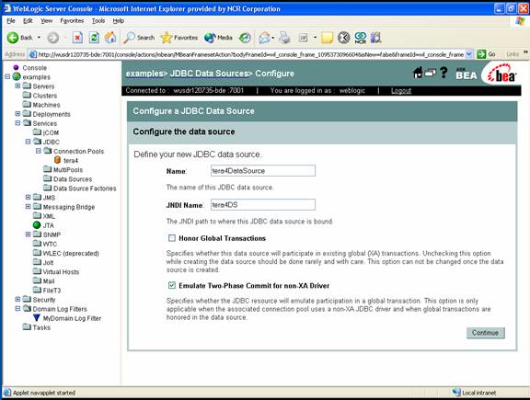Collapse the JDBC tree node
This screenshot has height=400, width=530.
[x=28, y=142]
